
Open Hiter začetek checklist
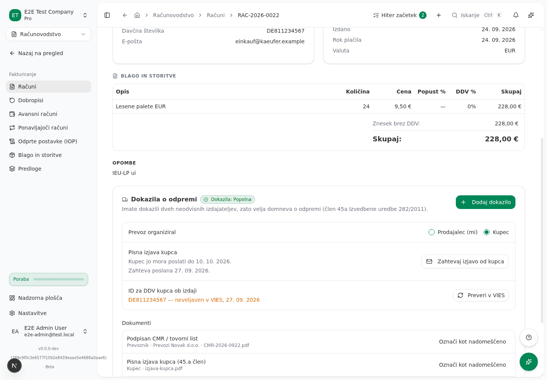point(400,15)
